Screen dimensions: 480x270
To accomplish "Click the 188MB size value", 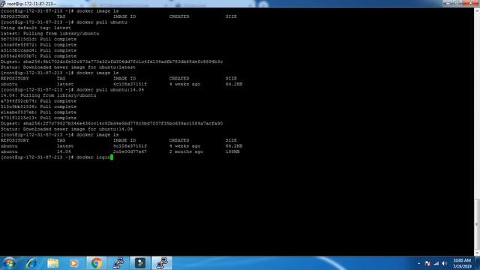I will pos(232,151).
